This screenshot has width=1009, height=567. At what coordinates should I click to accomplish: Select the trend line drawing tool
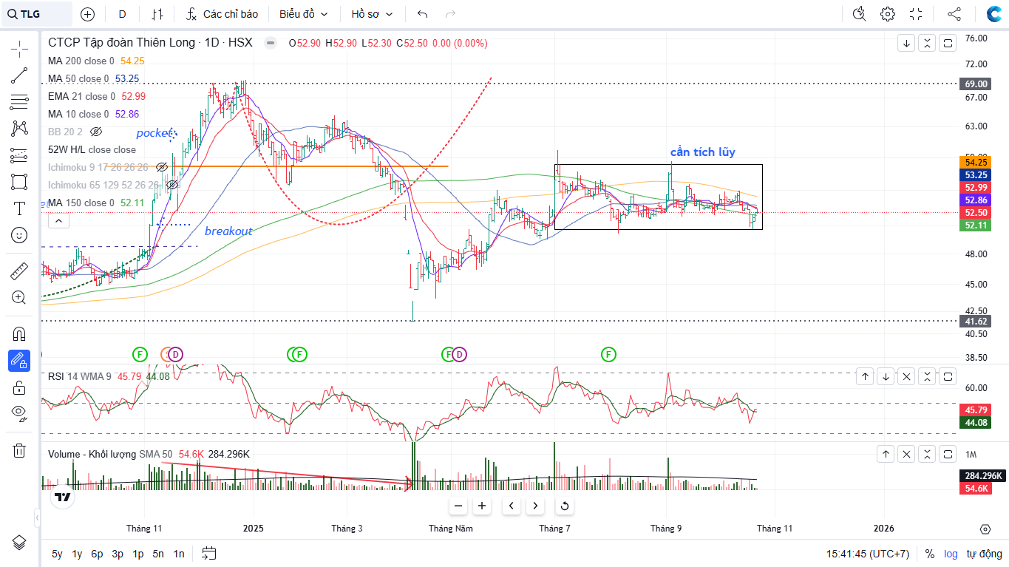tap(19, 75)
